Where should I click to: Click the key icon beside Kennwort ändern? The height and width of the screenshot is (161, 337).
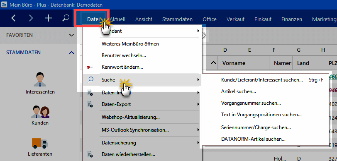point(90,67)
